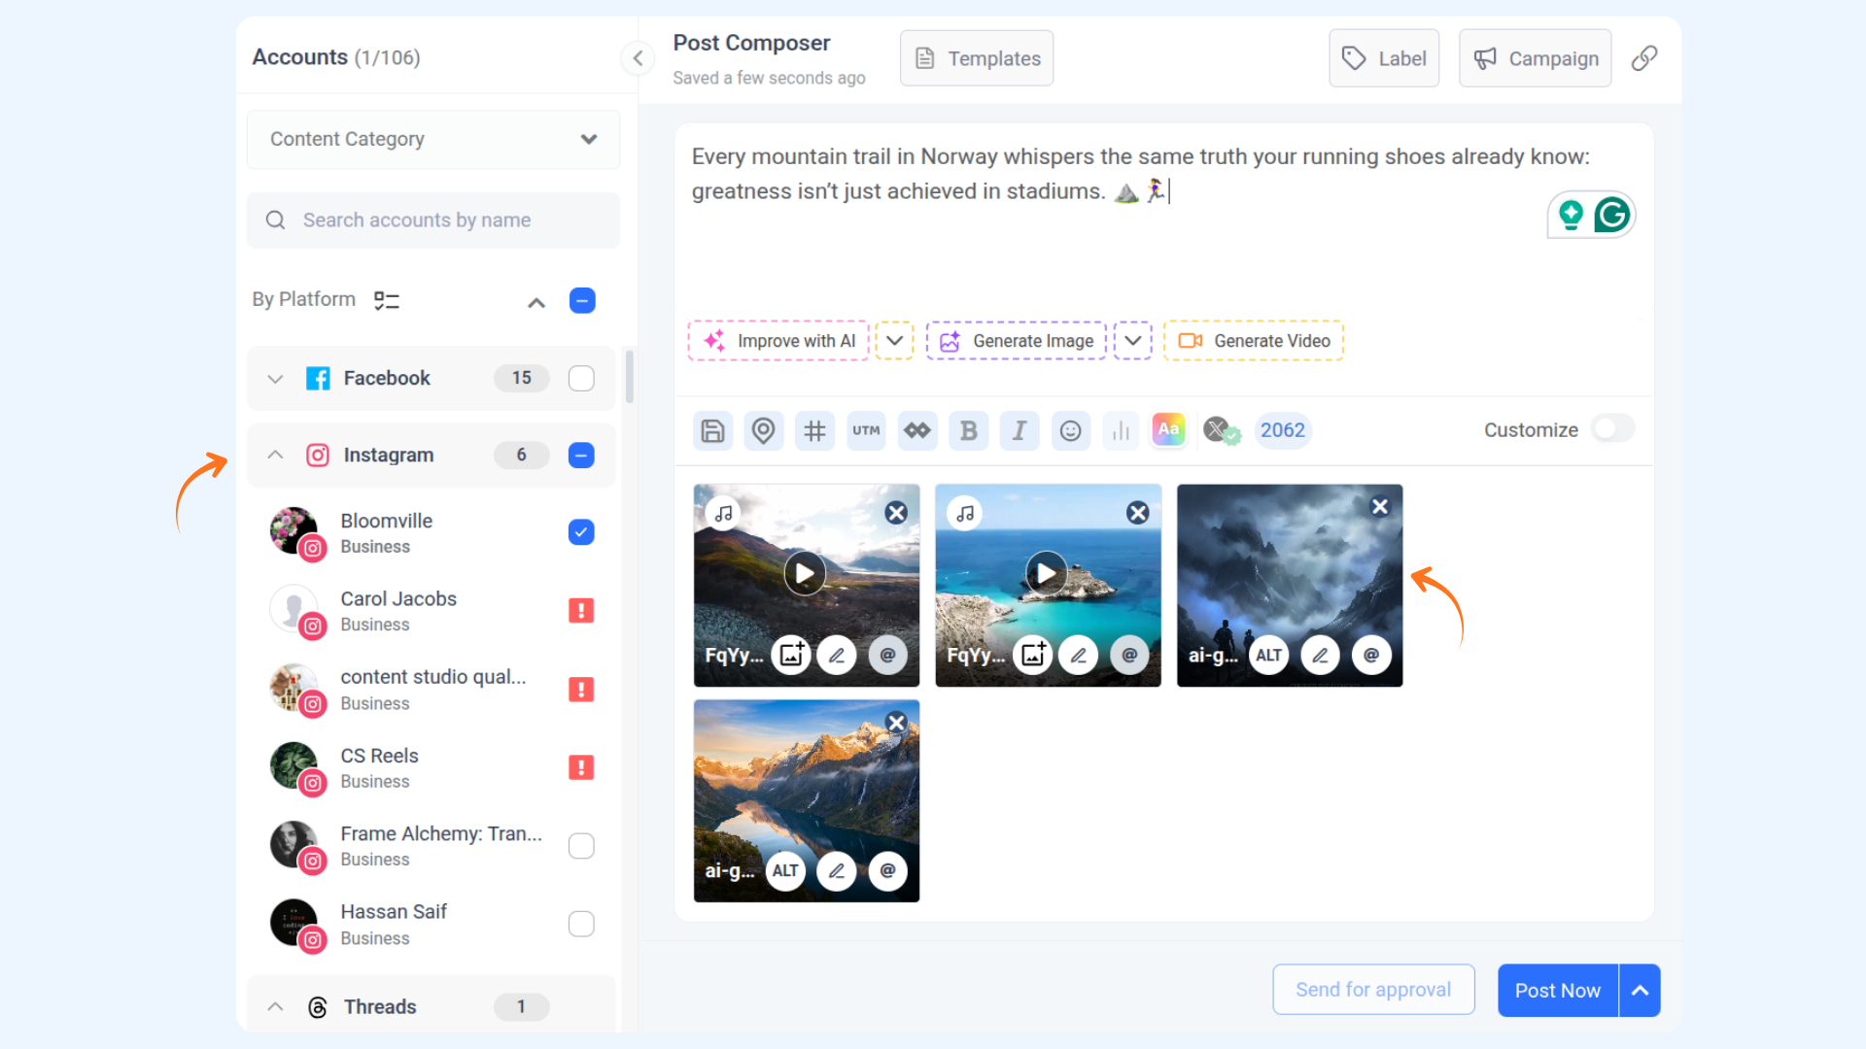Screen dimensions: 1866x1049
Task: Turn on the Customize toggle
Action: [x=1612, y=428]
